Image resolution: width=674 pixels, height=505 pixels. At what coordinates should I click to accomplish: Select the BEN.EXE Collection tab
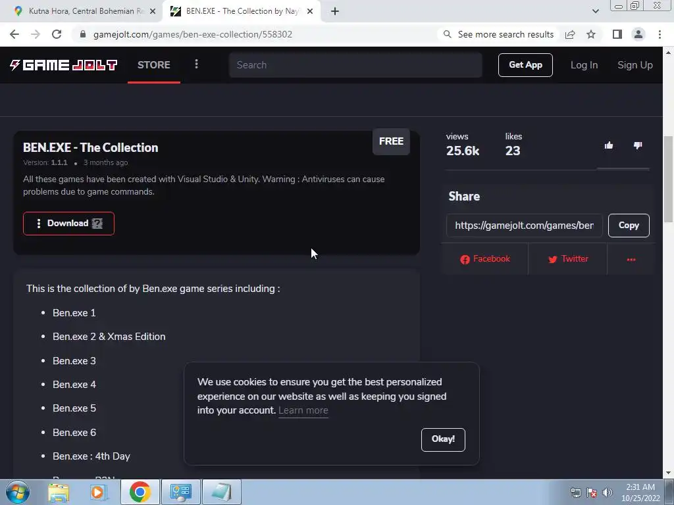tap(241, 11)
